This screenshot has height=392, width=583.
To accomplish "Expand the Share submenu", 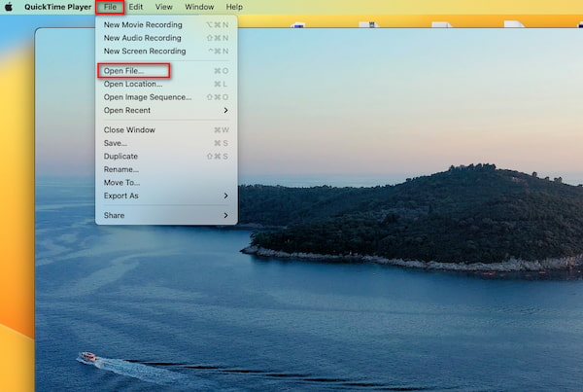I will 166,215.
